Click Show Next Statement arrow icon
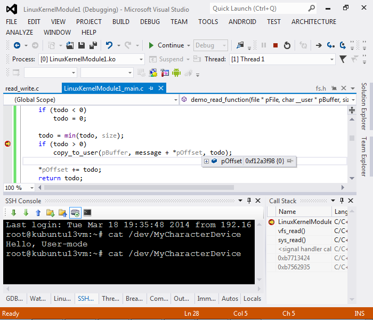 319,45
